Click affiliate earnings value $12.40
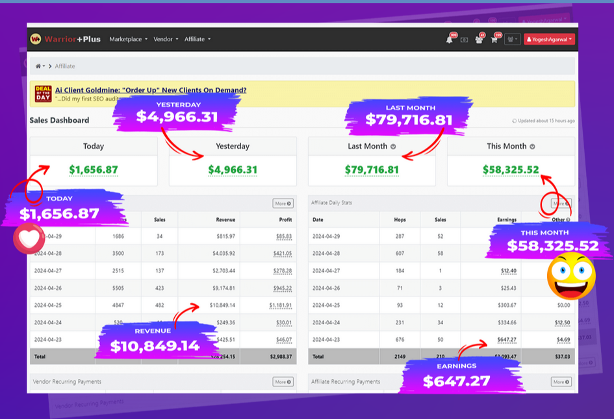The height and width of the screenshot is (419, 614). (x=509, y=271)
